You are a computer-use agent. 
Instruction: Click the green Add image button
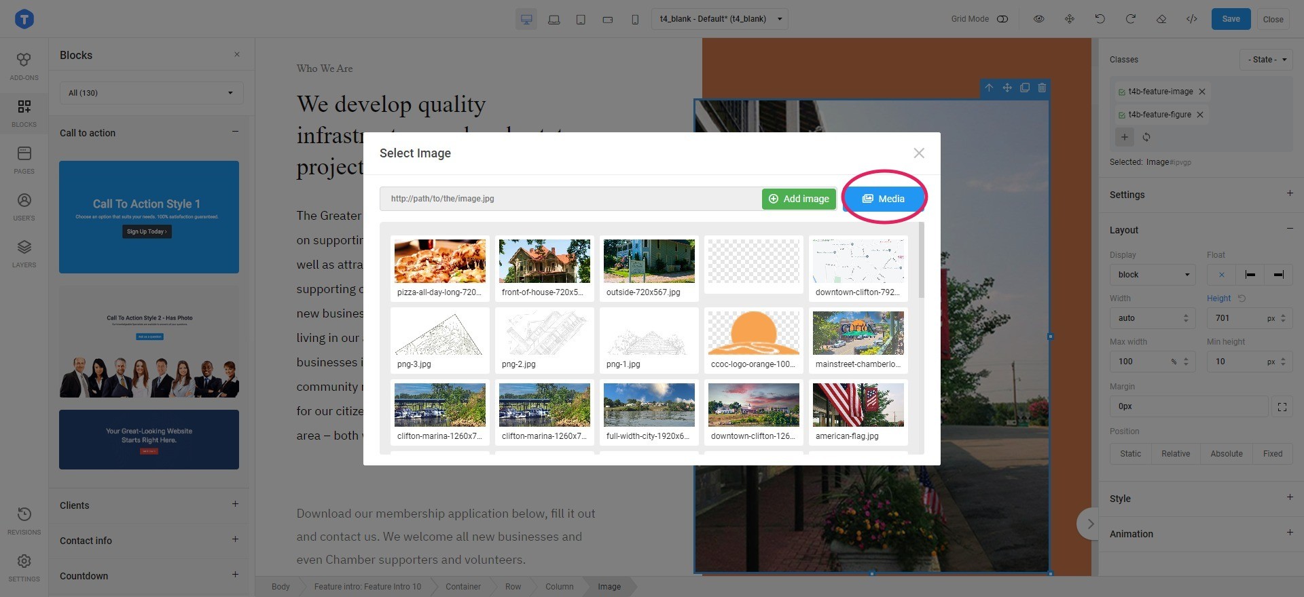[x=799, y=199]
